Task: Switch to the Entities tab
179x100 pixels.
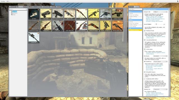Action: point(27,7)
